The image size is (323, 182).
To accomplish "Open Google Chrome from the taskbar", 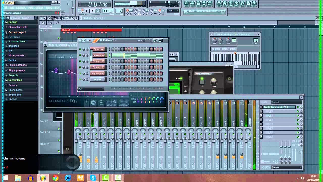I will coord(55,178).
